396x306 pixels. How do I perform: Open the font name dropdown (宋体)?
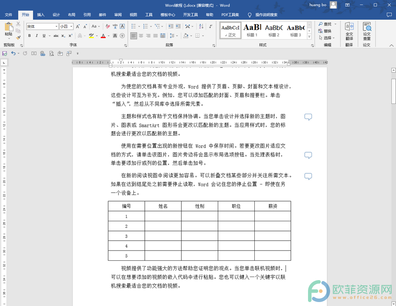[57, 26]
